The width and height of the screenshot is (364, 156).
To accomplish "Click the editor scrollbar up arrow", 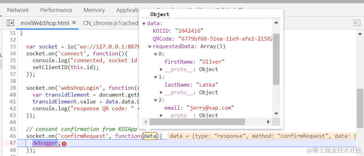I will (x=360, y=34).
